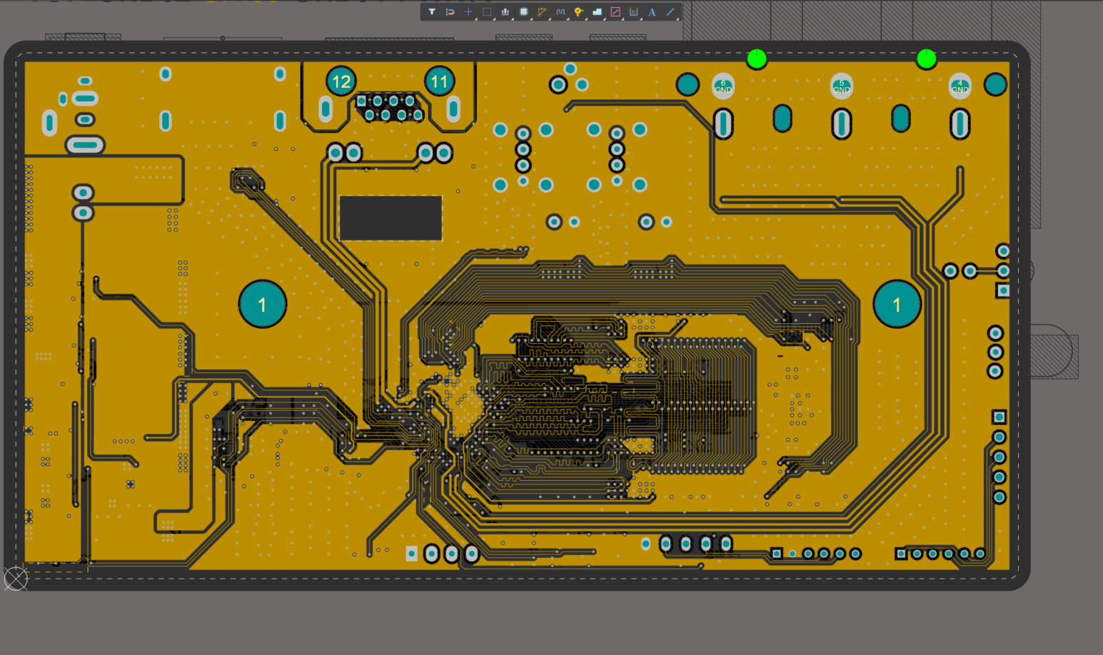This screenshot has width=1103, height=655.
Task: Click the magnet Snapping options icon
Action: pyautogui.click(x=450, y=12)
